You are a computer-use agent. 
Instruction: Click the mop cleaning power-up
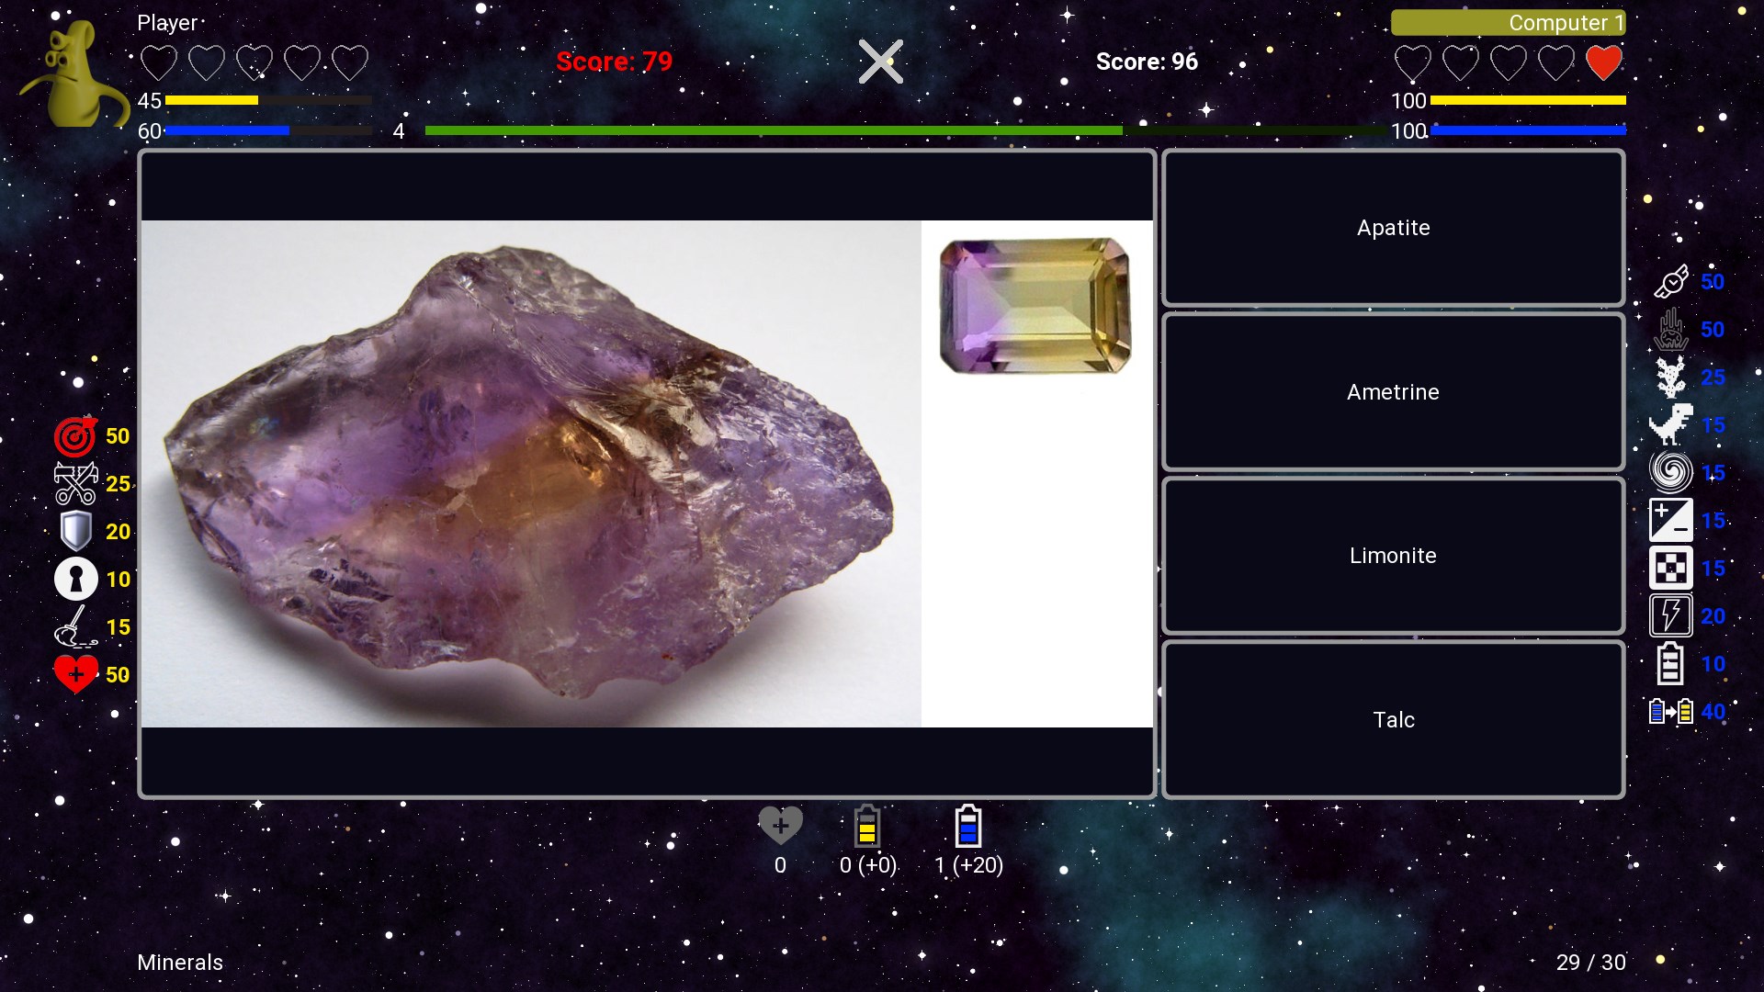pyautogui.click(x=75, y=627)
